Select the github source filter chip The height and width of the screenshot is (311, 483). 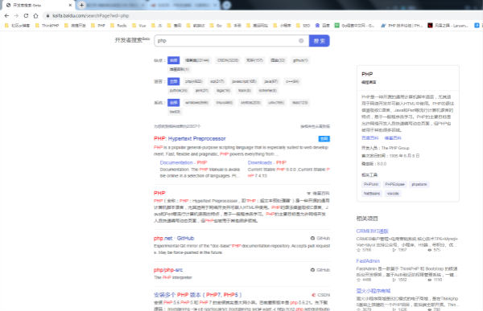pyautogui.click(x=300, y=60)
